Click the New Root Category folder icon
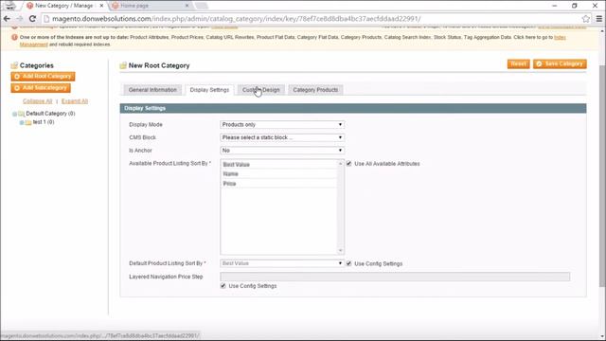The image size is (606, 341). tap(123, 65)
